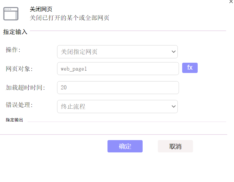Click the description 关闭已打开的某个或全部网页
This screenshot has height=182, width=234.
click(x=69, y=18)
